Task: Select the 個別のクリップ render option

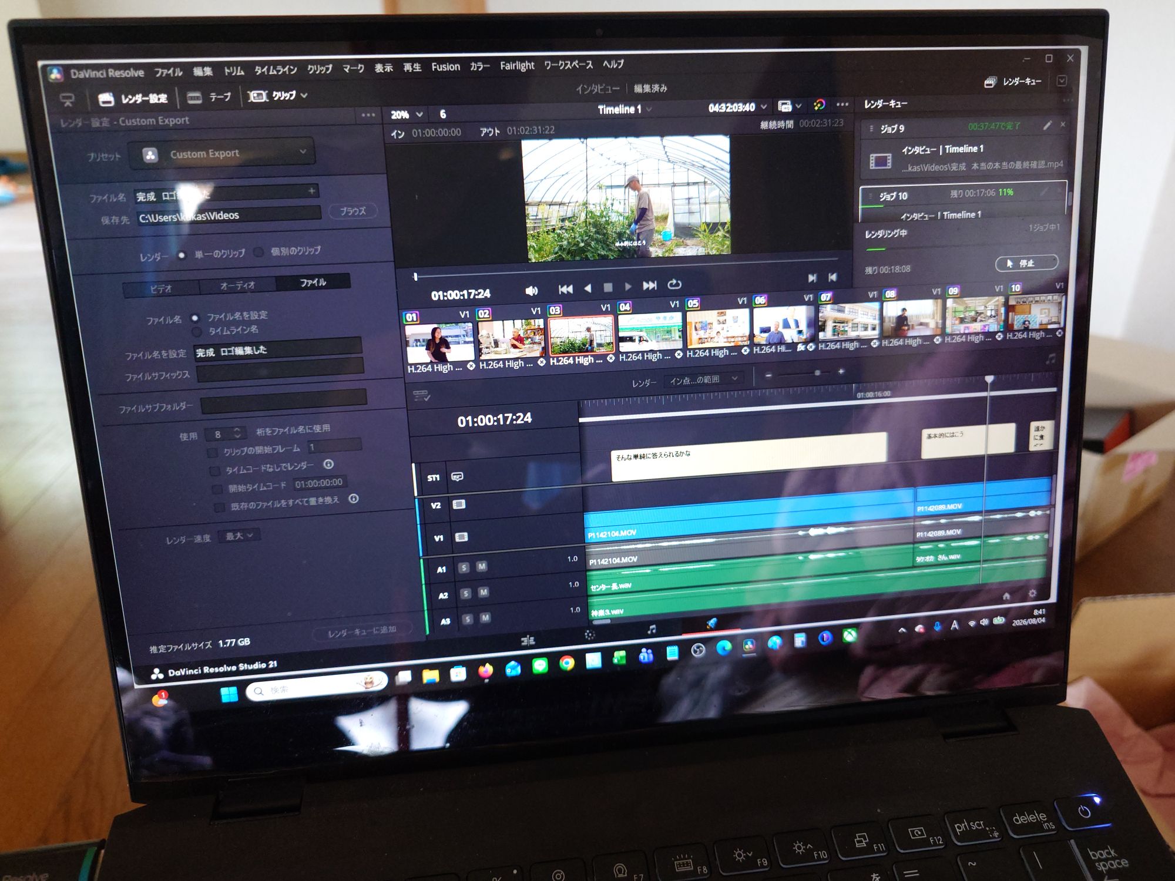Action: coord(258,253)
